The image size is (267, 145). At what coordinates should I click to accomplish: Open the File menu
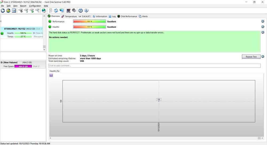(x=2, y=6)
